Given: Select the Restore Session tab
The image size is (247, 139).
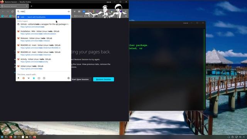Looking at the screenshot, I should [x=14, y=6].
